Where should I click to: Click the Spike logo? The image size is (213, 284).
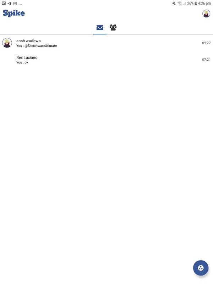[x=14, y=13]
